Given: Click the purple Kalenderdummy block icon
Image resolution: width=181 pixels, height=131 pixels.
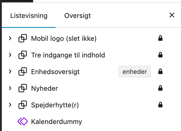Looking at the screenshot, I should 23,121.
